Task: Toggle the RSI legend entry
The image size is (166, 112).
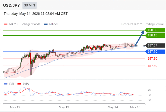Action: click(x=9, y=84)
